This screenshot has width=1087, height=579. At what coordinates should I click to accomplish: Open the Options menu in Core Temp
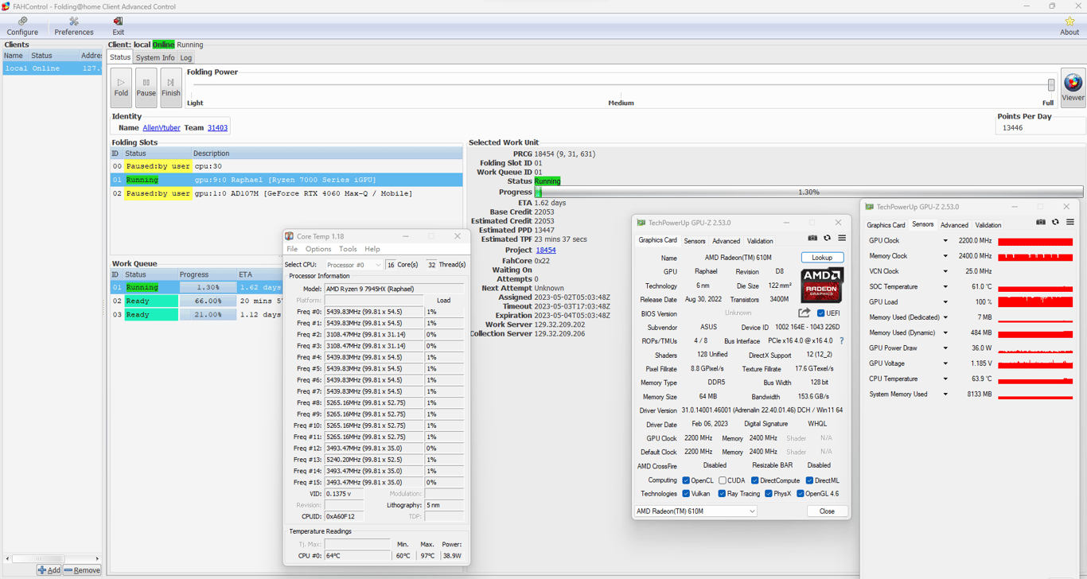click(x=318, y=249)
